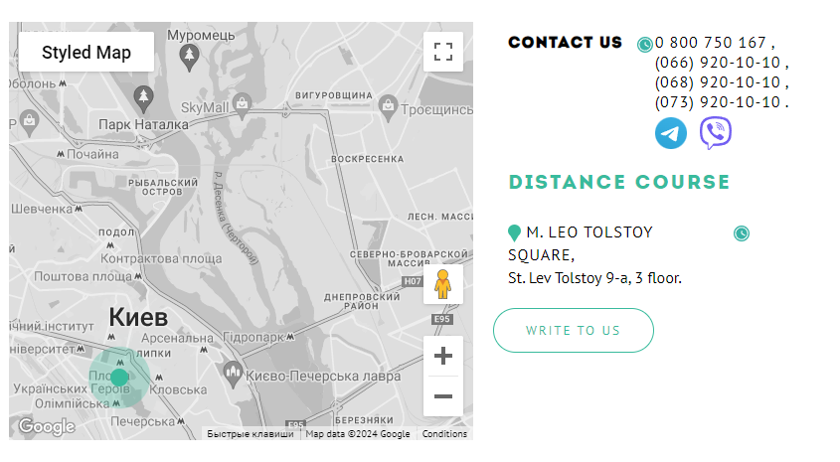Zoom out on the map
Image resolution: width=840 pixels, height=462 pixels.
443,396
